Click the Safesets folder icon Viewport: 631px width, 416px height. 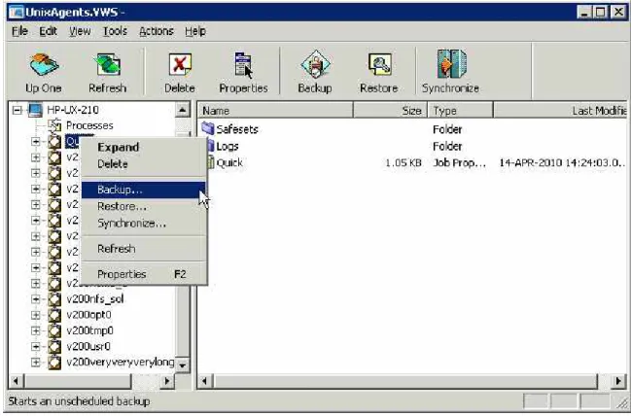point(208,128)
